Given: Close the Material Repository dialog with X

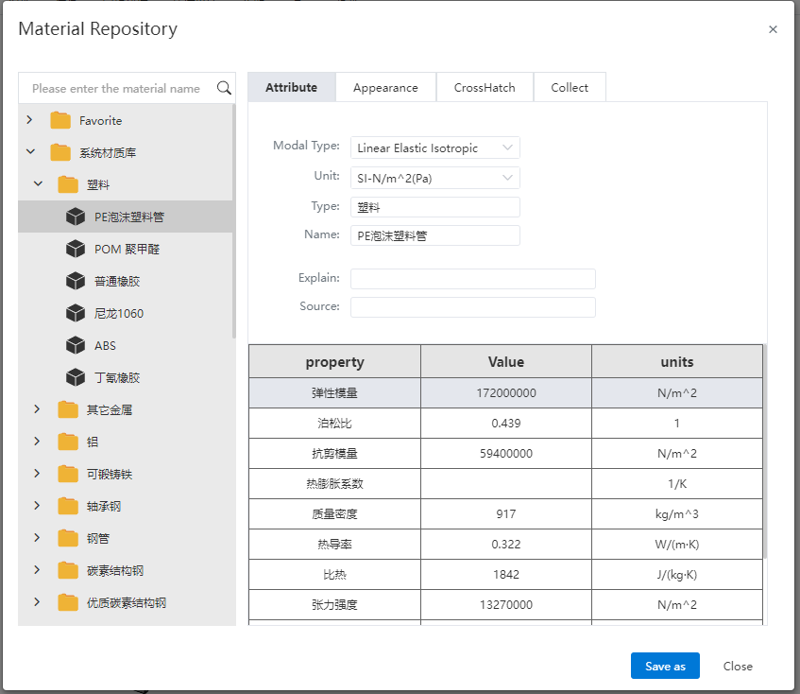Looking at the screenshot, I should coord(773,29).
